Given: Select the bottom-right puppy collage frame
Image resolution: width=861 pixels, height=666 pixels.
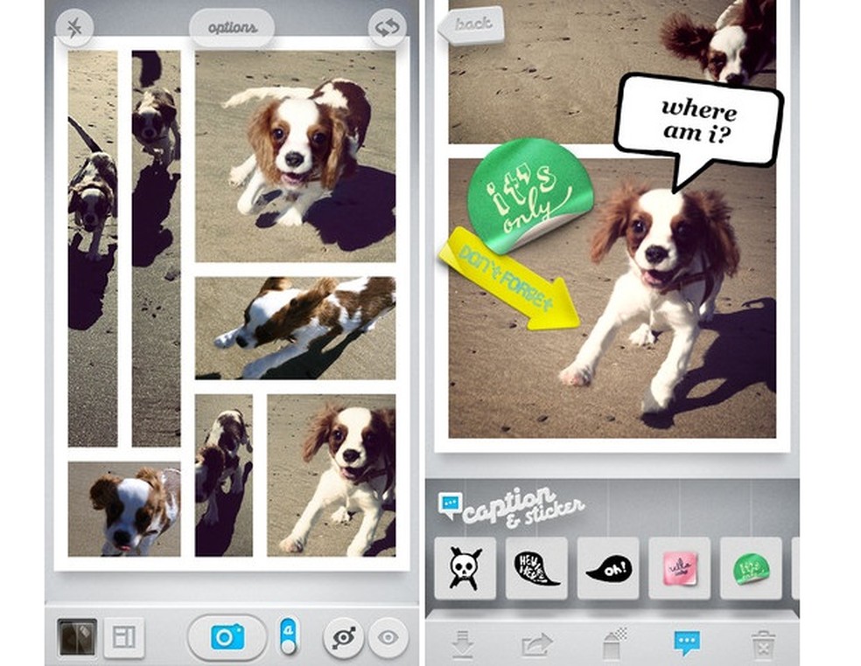Looking at the screenshot, I should tap(332, 475).
